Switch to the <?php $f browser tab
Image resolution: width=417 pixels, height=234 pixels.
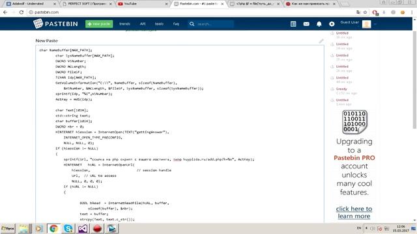[255, 4]
